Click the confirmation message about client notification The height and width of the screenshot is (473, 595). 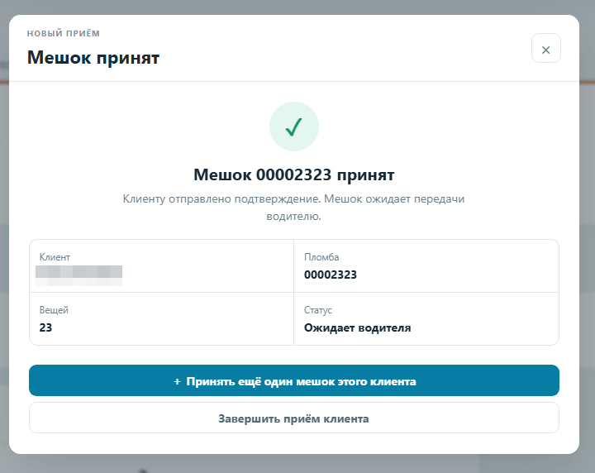point(293,208)
